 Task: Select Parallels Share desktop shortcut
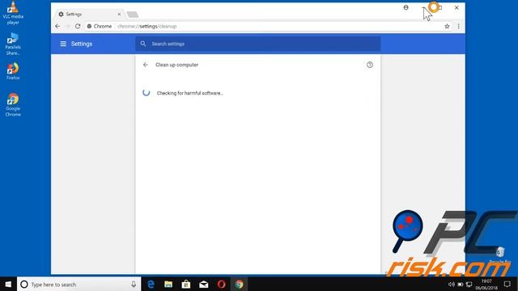pos(13,44)
